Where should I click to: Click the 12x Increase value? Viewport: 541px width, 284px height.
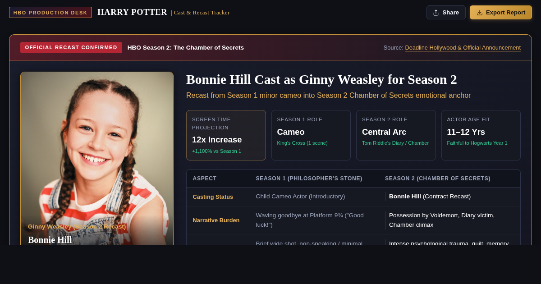pos(217,140)
